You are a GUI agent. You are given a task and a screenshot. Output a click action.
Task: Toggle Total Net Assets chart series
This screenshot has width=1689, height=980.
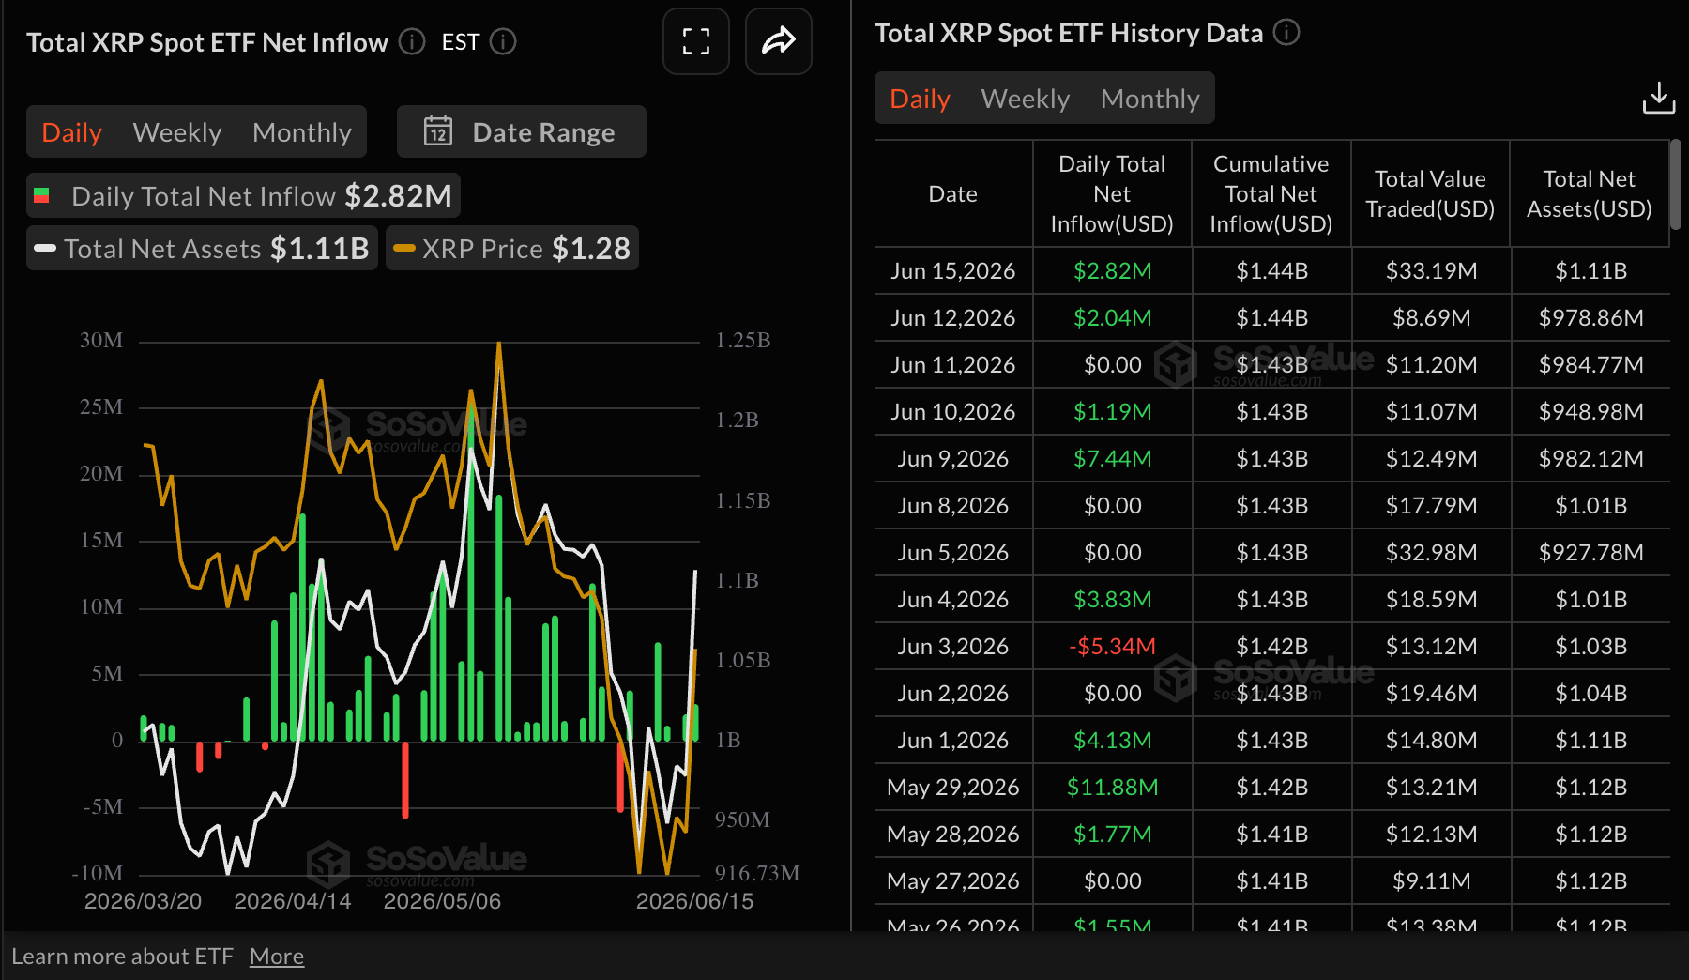pyautogui.click(x=202, y=248)
